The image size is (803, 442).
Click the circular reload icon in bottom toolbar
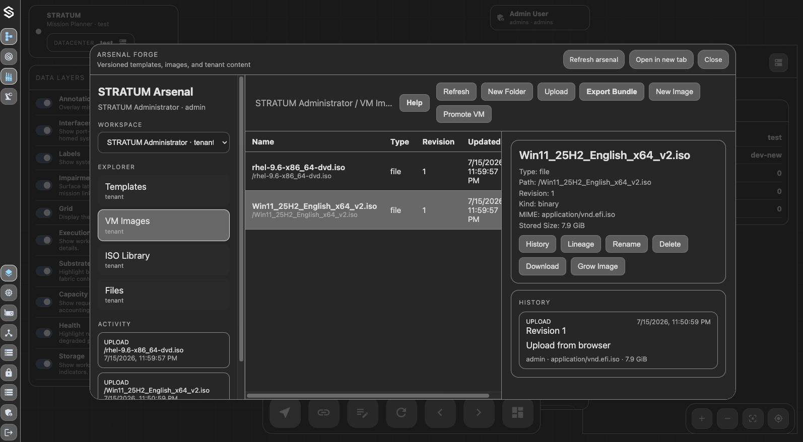coord(401,413)
